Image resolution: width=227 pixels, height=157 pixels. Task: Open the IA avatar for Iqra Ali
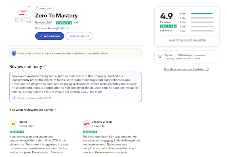[x=13, y=124]
